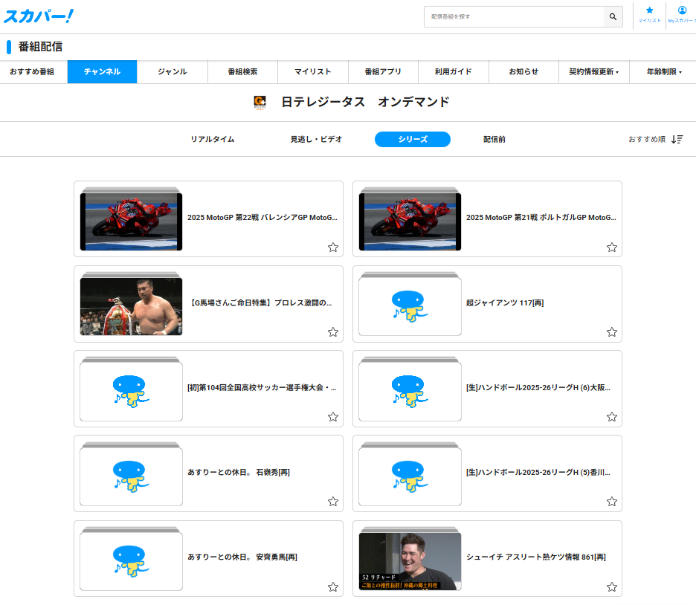Screen dimensions: 696x605
Task: Click the Nittele G+ channel logo
Action: 260,103
